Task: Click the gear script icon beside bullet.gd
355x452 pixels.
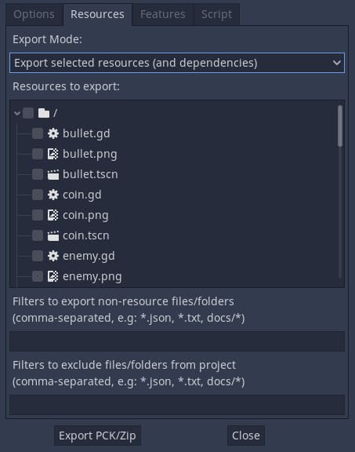Action: (x=53, y=133)
